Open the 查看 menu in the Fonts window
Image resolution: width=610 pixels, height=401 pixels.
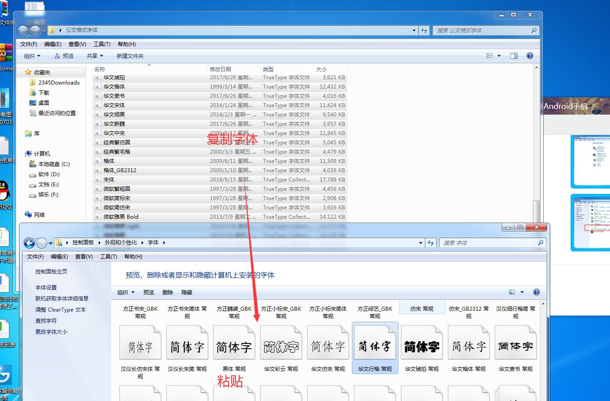83,256
